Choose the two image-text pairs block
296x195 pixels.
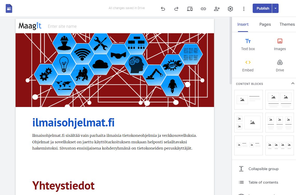click(249, 145)
